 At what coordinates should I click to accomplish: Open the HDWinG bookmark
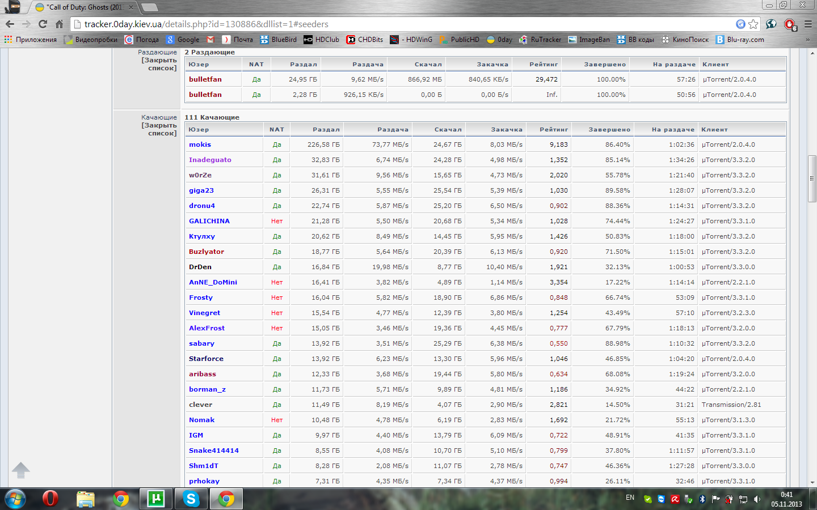[411, 40]
